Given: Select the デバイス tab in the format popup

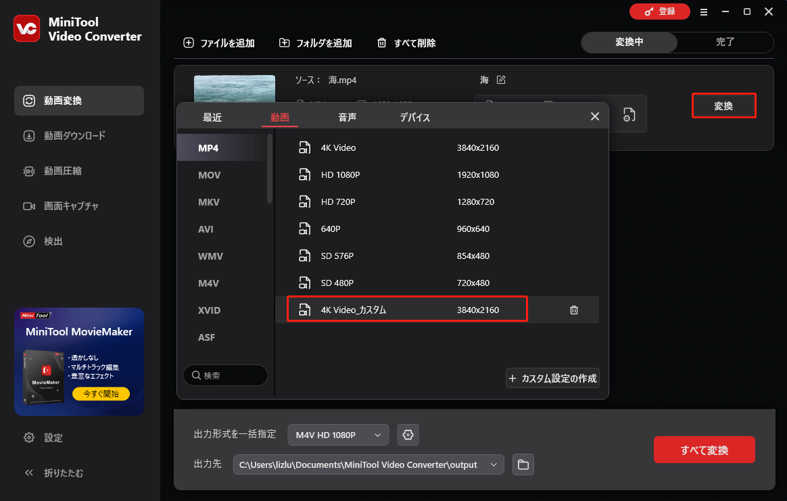Looking at the screenshot, I should point(414,118).
